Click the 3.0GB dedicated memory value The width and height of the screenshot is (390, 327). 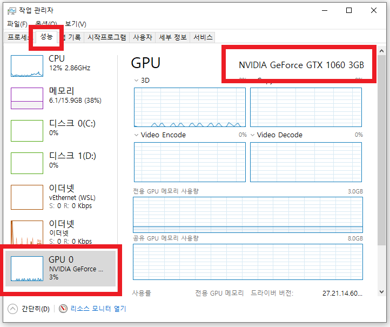[355, 191]
